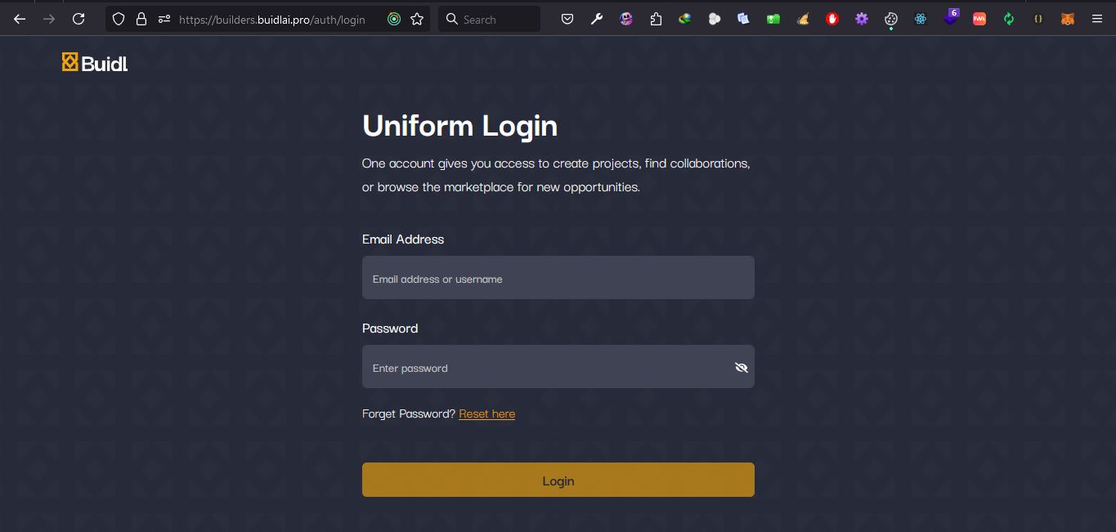Click the cookie extension icon
Image resolution: width=1116 pixels, height=532 pixels.
coord(891,19)
